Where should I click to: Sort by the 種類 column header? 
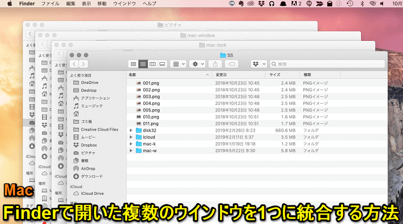320,74
